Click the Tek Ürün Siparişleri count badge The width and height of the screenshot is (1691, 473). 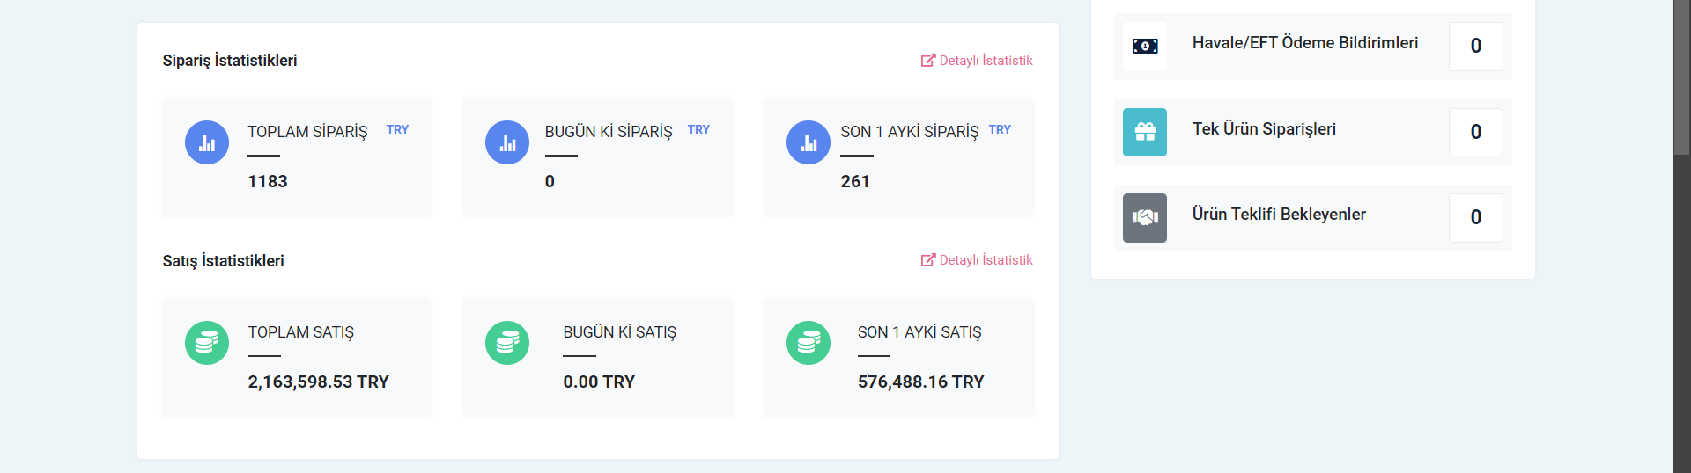tap(1476, 132)
